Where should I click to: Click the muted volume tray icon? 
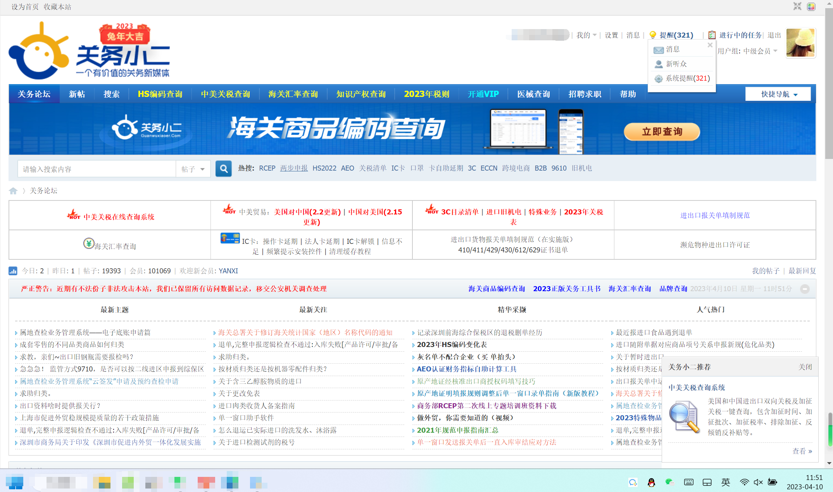758,482
